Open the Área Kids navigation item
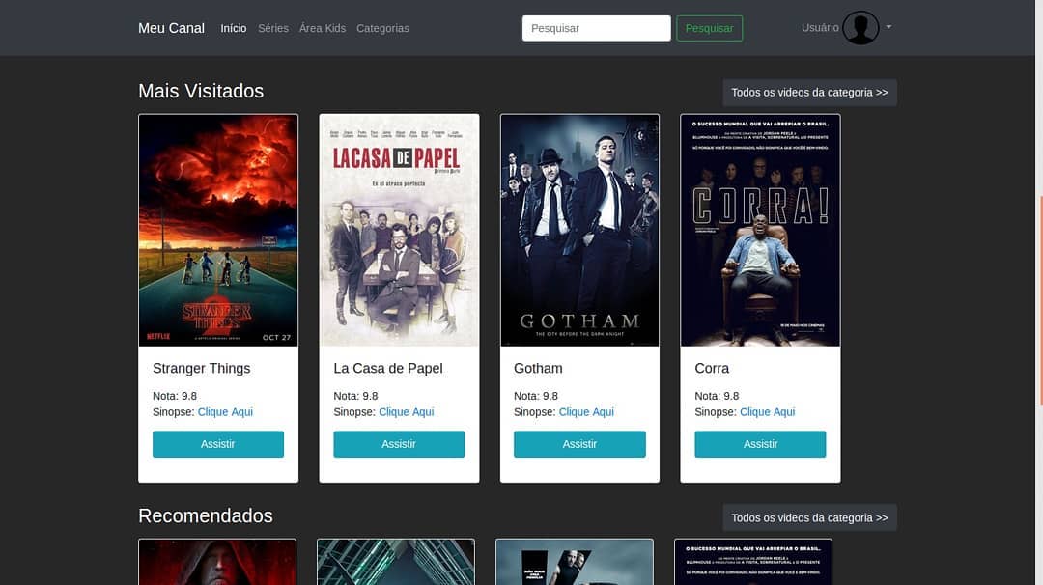Image resolution: width=1043 pixels, height=585 pixels. pos(323,28)
